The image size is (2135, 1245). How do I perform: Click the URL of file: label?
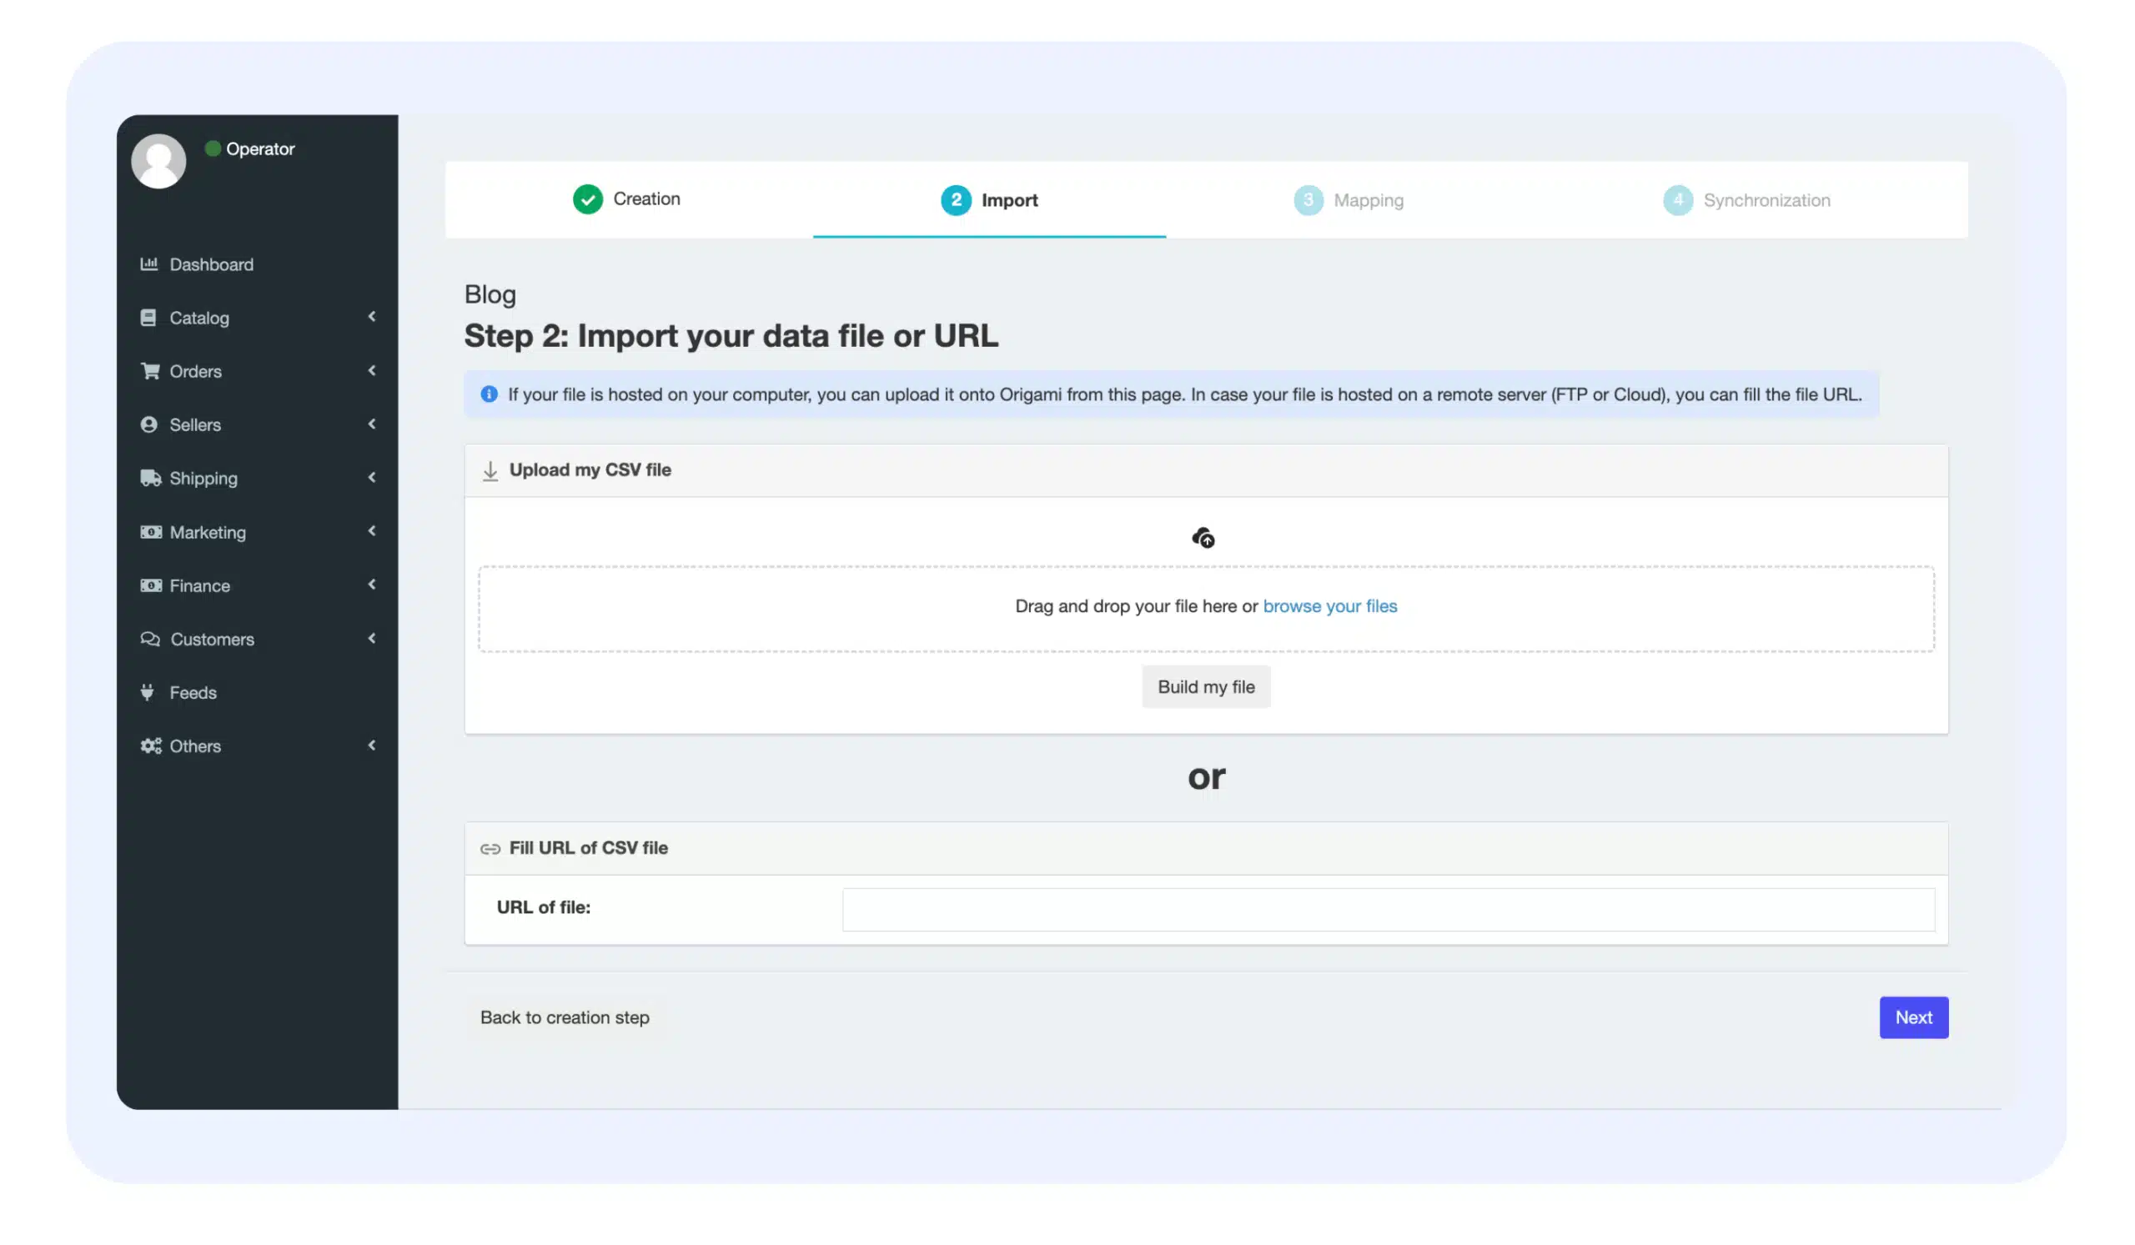click(543, 907)
